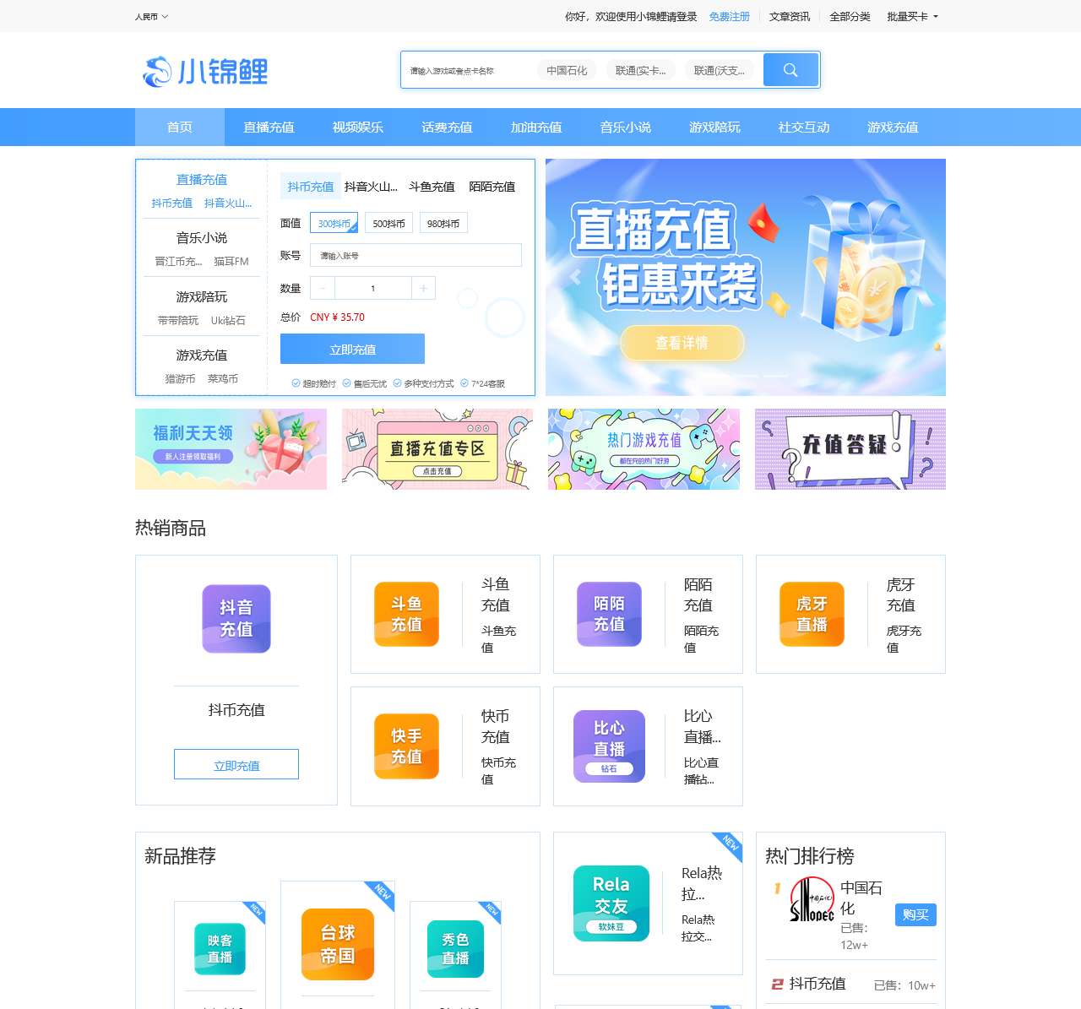Switch to the 抖币充值 tab

[x=311, y=187]
